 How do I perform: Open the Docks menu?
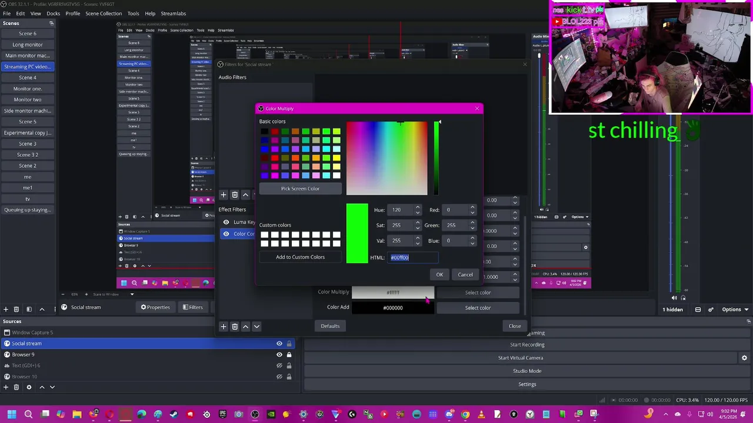pyautogui.click(x=53, y=14)
